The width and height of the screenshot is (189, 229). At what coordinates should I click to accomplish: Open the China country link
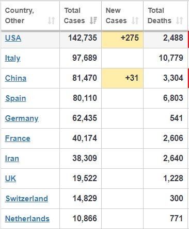[15, 78]
